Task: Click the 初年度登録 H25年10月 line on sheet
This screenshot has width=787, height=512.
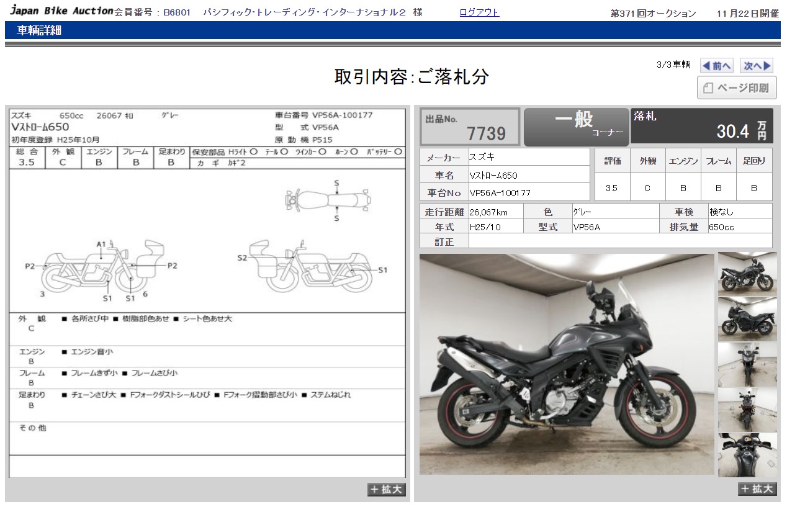Action: pyautogui.click(x=56, y=140)
